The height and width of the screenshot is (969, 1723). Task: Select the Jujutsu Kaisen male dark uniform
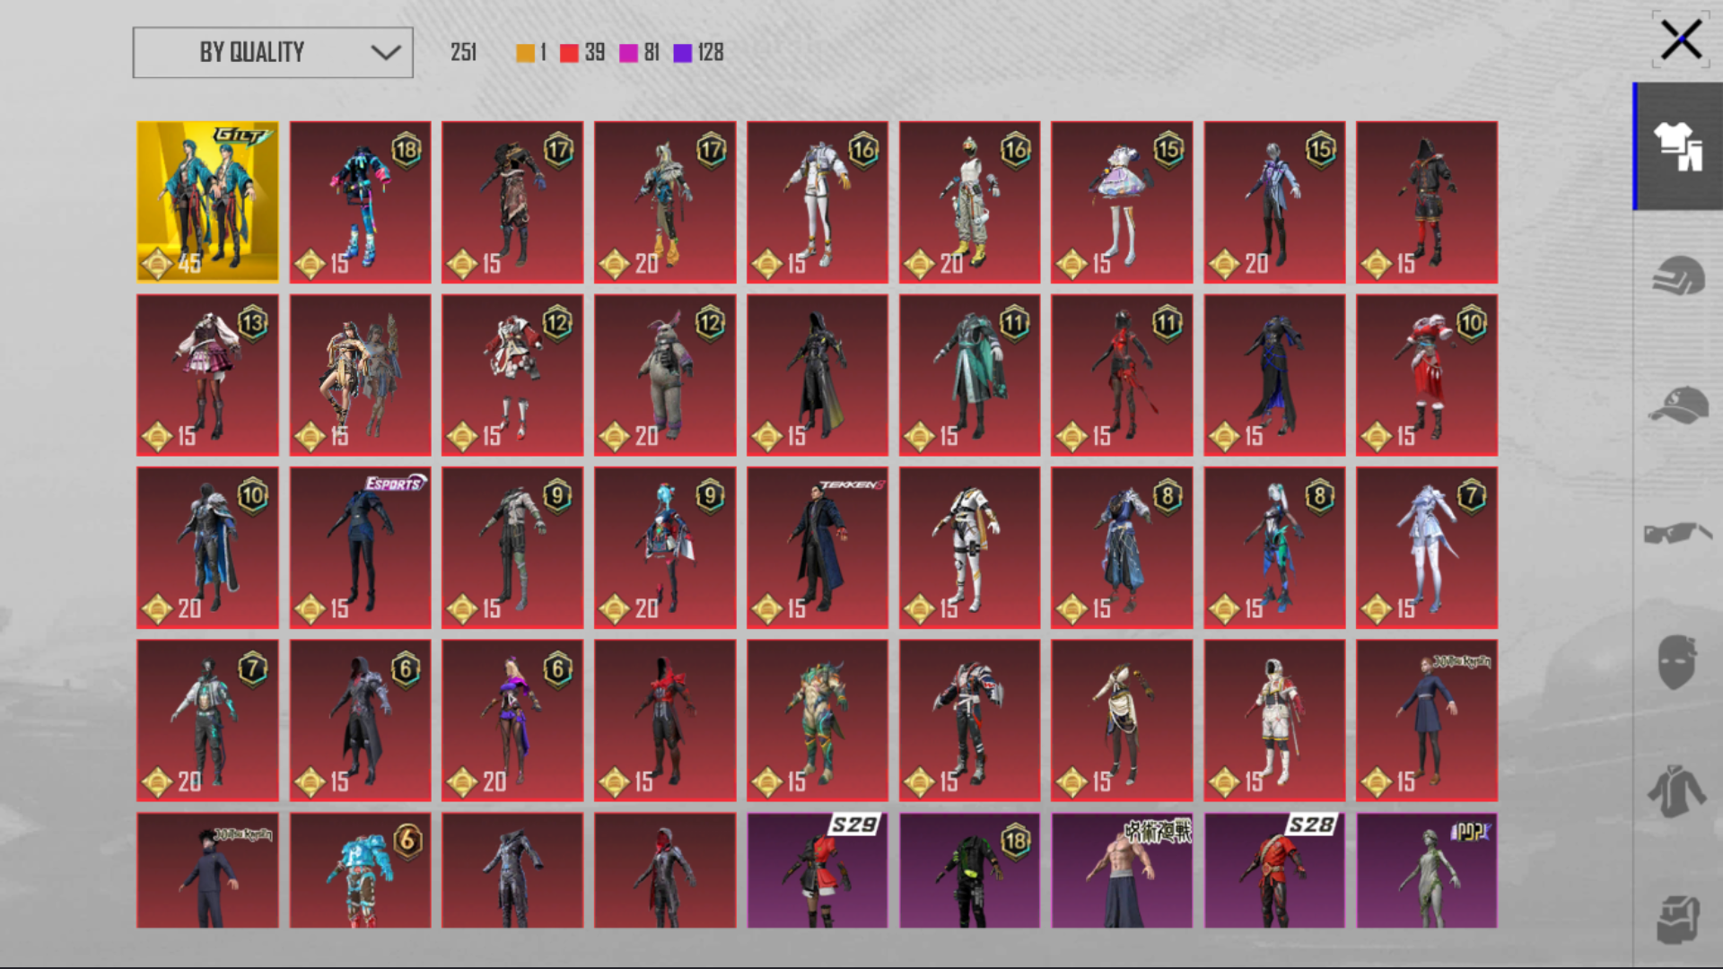[x=207, y=870]
